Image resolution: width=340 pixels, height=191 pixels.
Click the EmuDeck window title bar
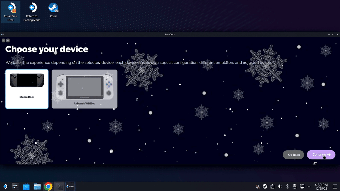pos(170,34)
